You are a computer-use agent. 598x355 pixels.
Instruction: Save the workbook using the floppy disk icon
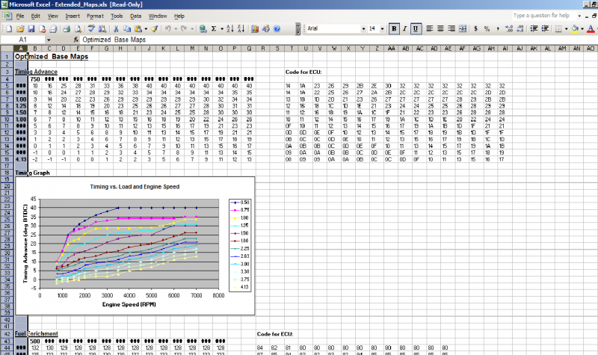tap(31, 28)
